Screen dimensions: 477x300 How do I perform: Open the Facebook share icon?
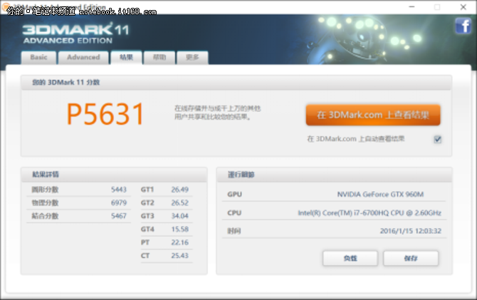462,27
